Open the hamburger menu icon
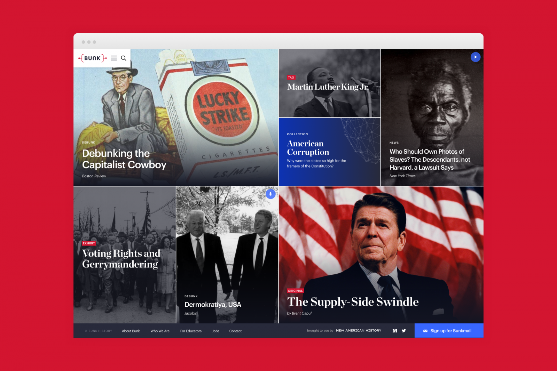The width and height of the screenshot is (557, 371). 114,58
